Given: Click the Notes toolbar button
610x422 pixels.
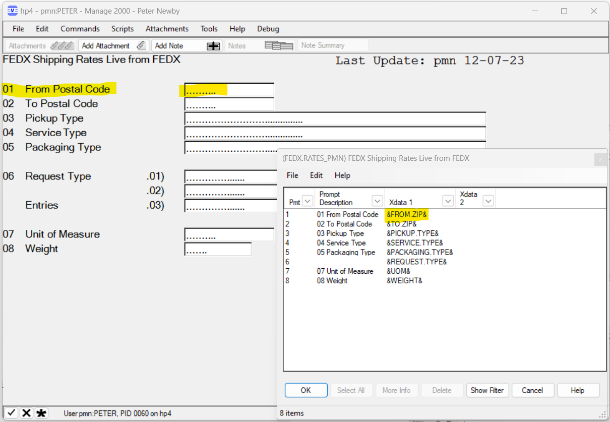Looking at the screenshot, I should click(x=260, y=45).
